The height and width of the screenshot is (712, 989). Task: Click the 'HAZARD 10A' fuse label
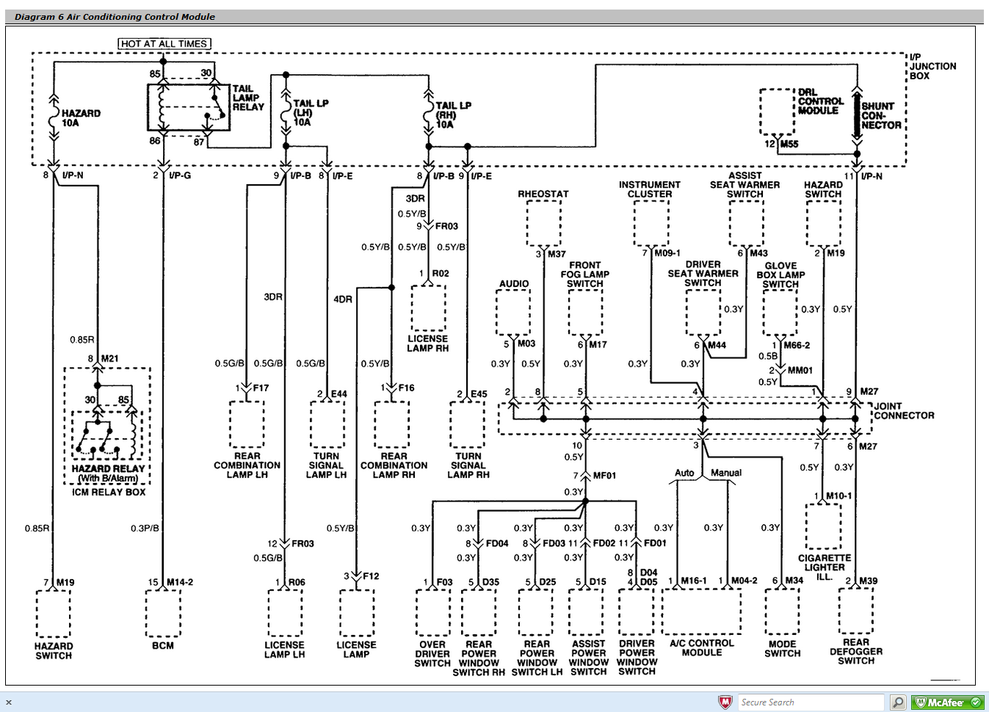81,118
